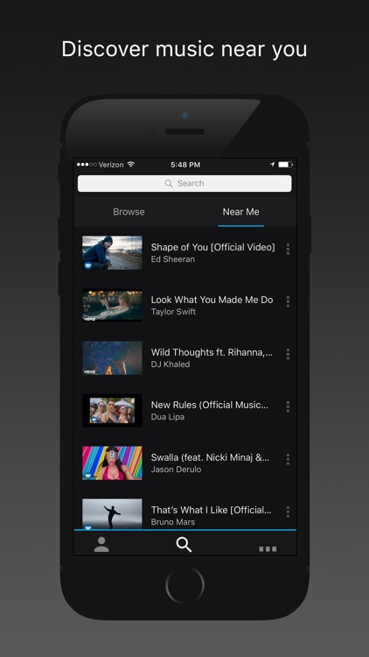Tap the Verizon carrier label
Image resolution: width=369 pixels, height=657 pixels.
point(111,165)
